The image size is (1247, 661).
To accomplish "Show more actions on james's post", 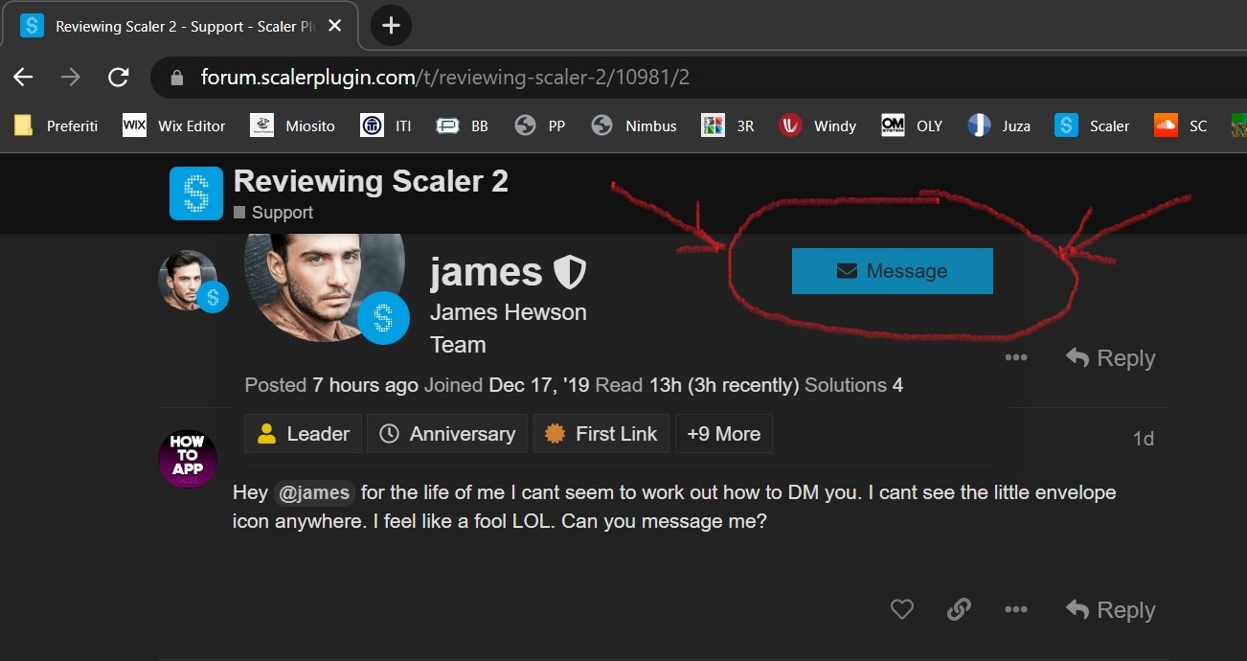I will click(x=1016, y=357).
